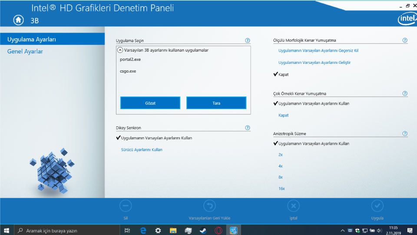
Task: Open the notification center
Action: pos(410,231)
